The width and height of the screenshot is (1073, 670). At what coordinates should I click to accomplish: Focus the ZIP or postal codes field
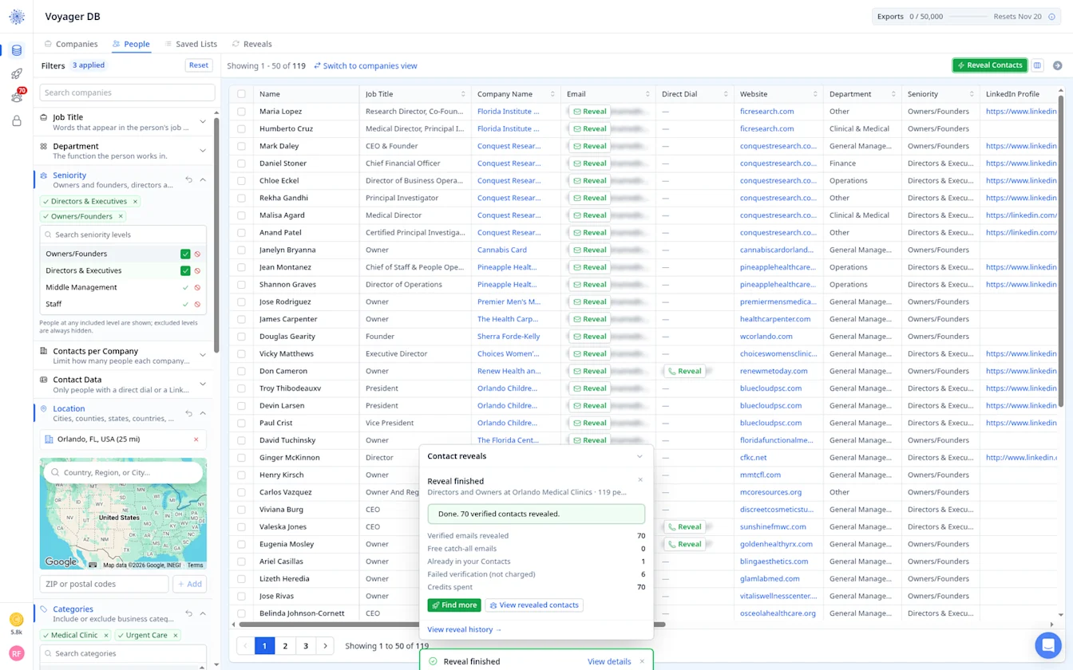click(104, 584)
